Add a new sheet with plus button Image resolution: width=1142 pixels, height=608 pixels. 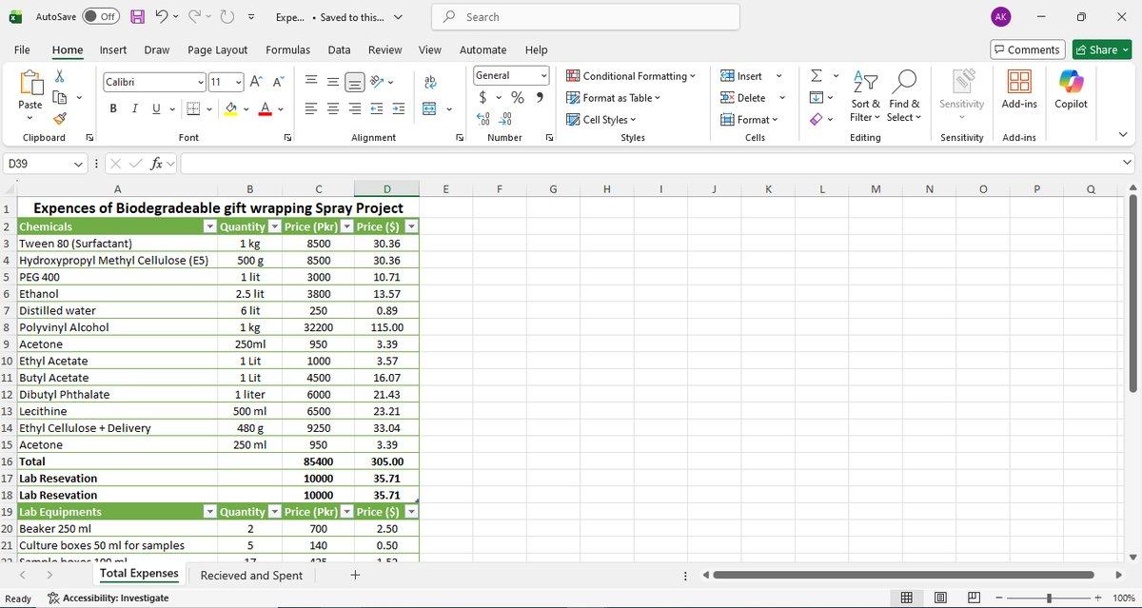tap(355, 575)
